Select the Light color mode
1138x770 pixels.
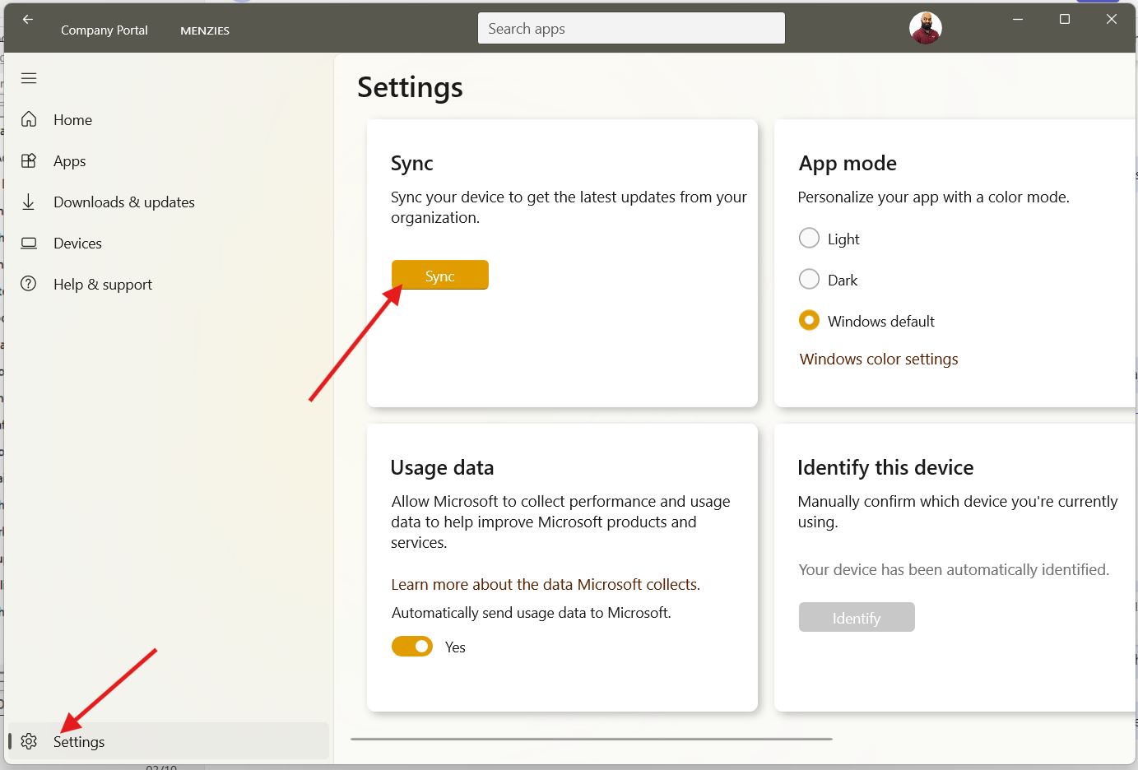tap(809, 239)
